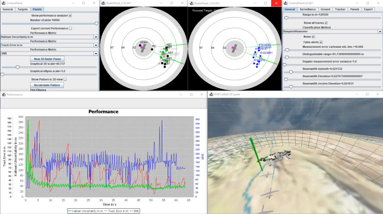Adjust the Beamwidth Azimuth slider
383x214 pixels.
291,72
